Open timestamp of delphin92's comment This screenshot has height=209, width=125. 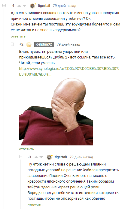point(69,44)
